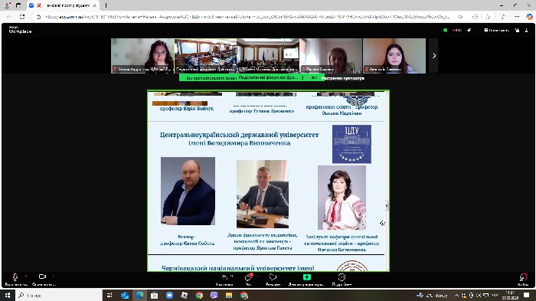Select the first participant video thumbnail
The width and height of the screenshot is (536, 301).
[x=142, y=56]
